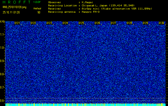This screenshot has width=168, height=106.
Task: Click the 25.10.11 01:20 timestamp
Action: (x=11, y=12)
